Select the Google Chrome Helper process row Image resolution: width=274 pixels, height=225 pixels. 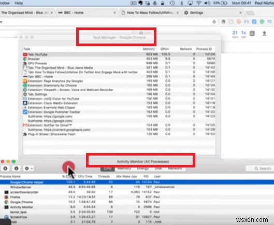[x=137, y=182]
